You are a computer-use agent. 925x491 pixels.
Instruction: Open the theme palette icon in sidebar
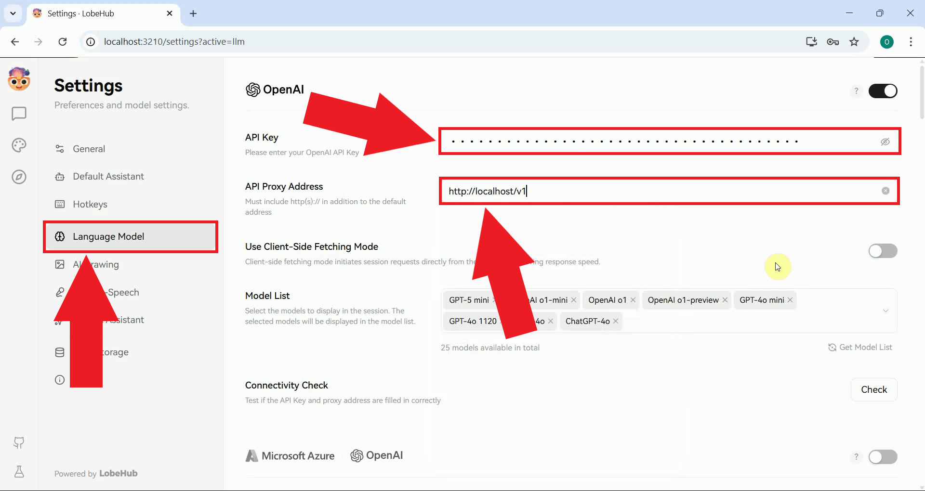18,145
